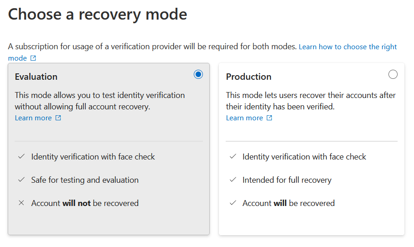Screen dimensions: 414x247
Task: Click the "Intended for full recovery" text
Action: point(287,180)
